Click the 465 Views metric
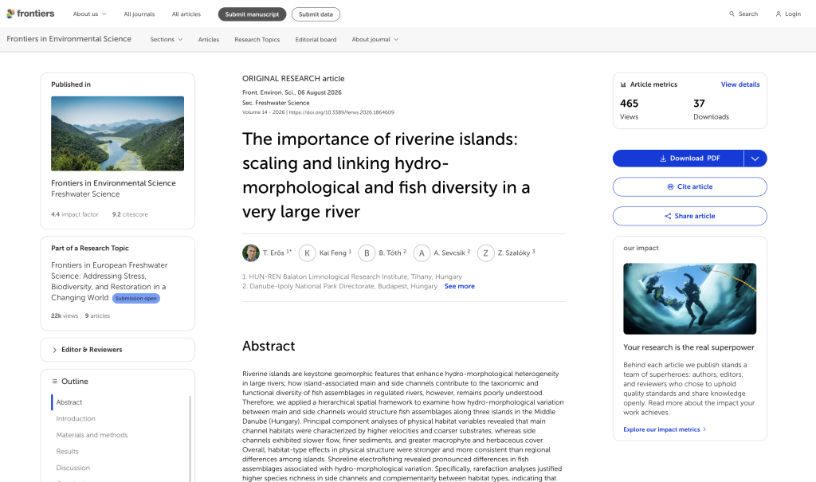 630,109
